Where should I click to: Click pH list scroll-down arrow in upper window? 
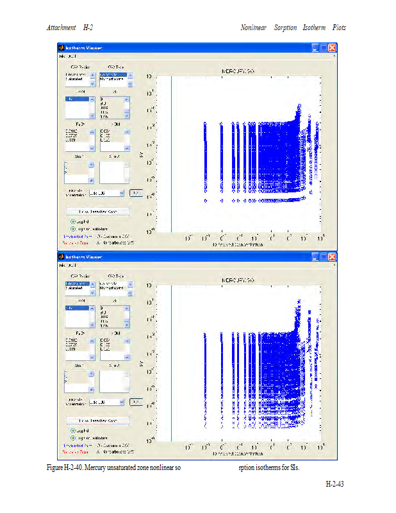pos(127,116)
